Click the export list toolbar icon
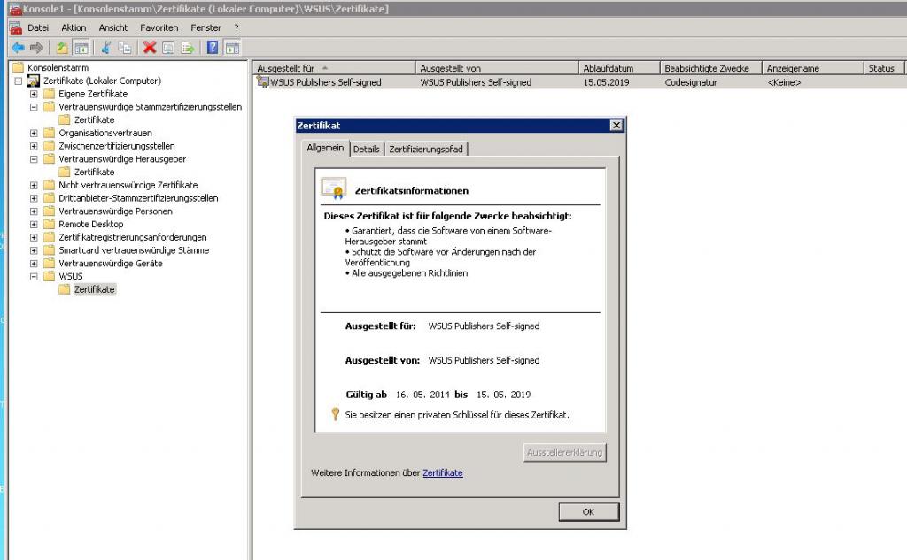Screen dimensions: 907x560 point(188,48)
